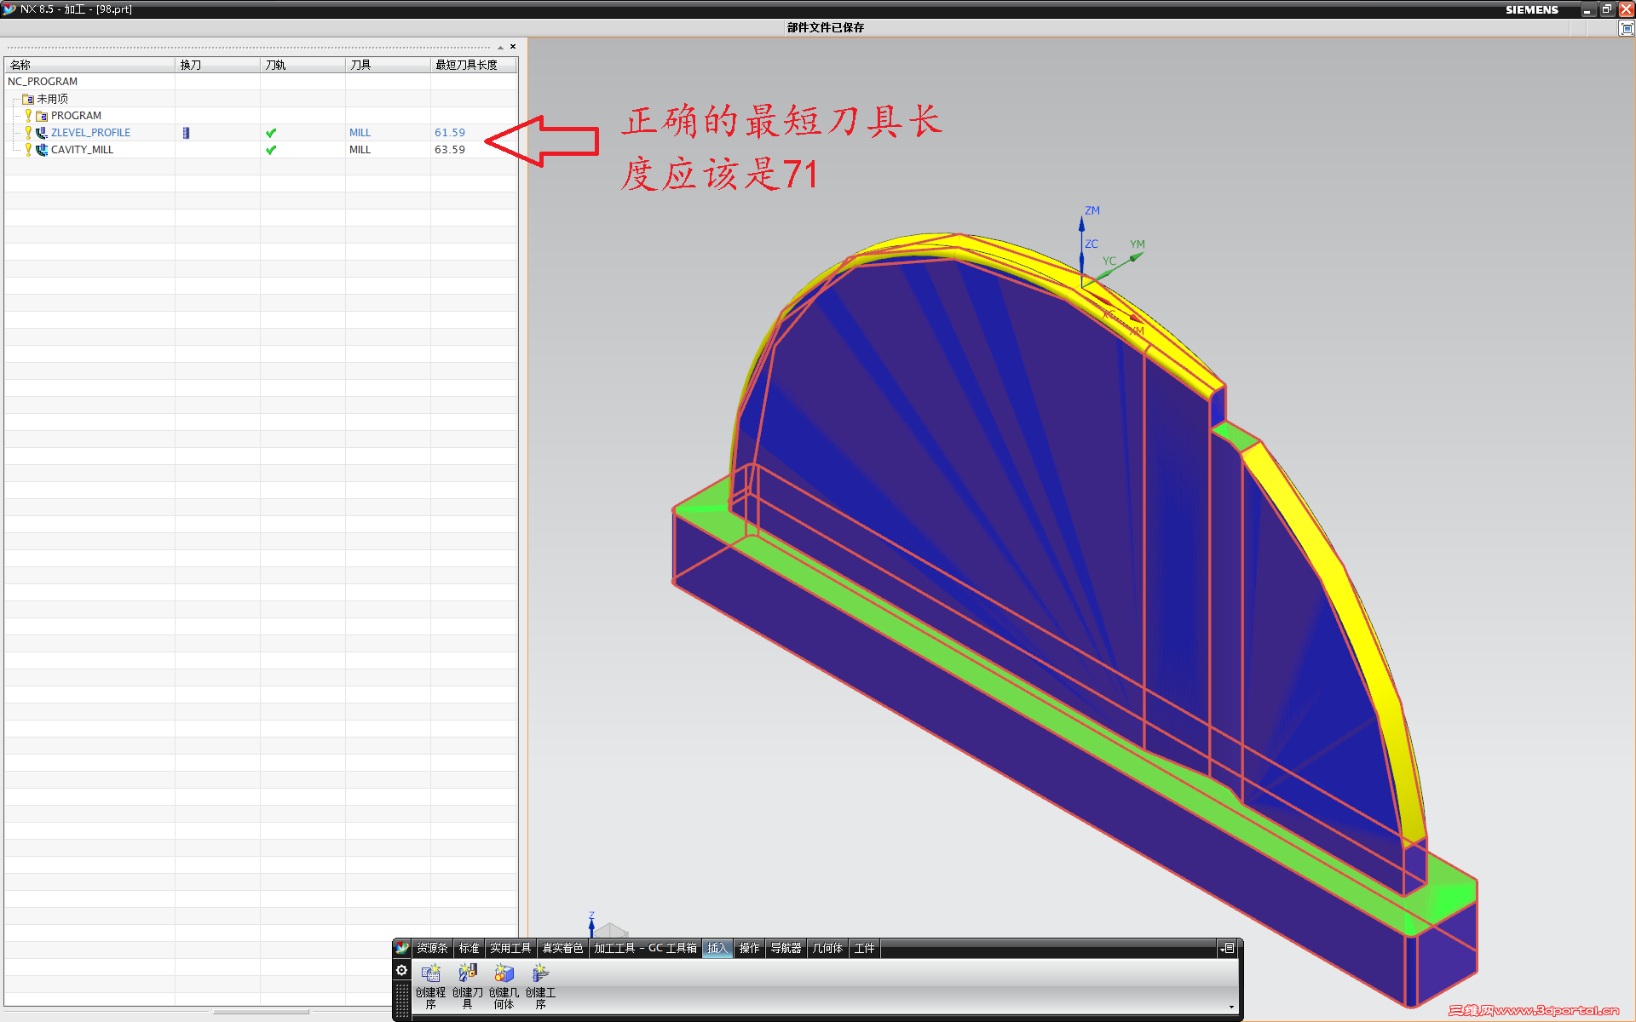Collapse the navigator panel with the up arrow

point(500,47)
